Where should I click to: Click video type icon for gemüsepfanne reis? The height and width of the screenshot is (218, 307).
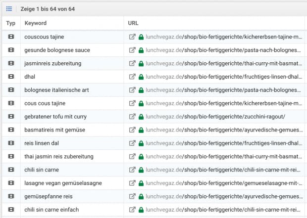(11, 196)
